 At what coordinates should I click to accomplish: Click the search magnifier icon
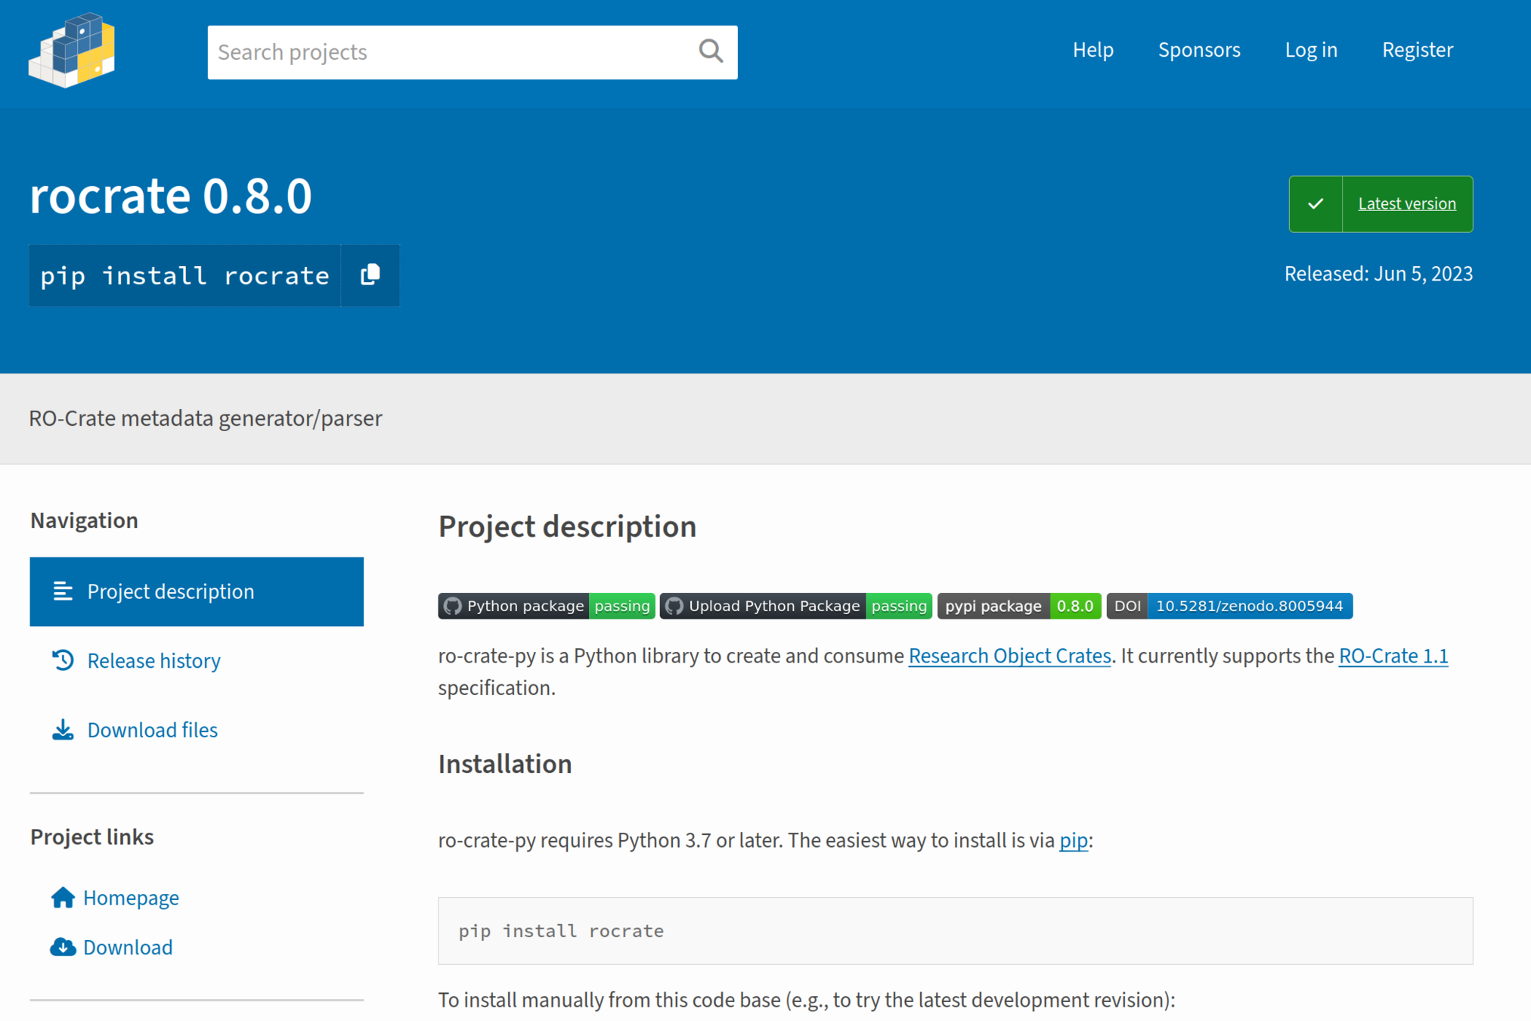(710, 51)
